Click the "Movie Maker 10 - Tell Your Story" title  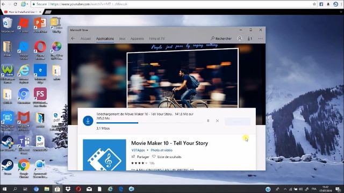tap(169, 143)
